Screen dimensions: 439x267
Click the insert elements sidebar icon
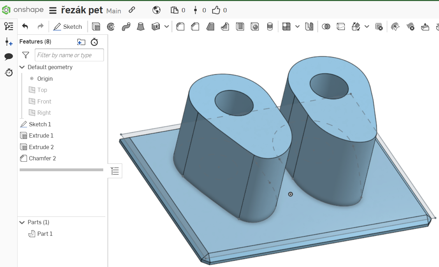tap(9, 42)
